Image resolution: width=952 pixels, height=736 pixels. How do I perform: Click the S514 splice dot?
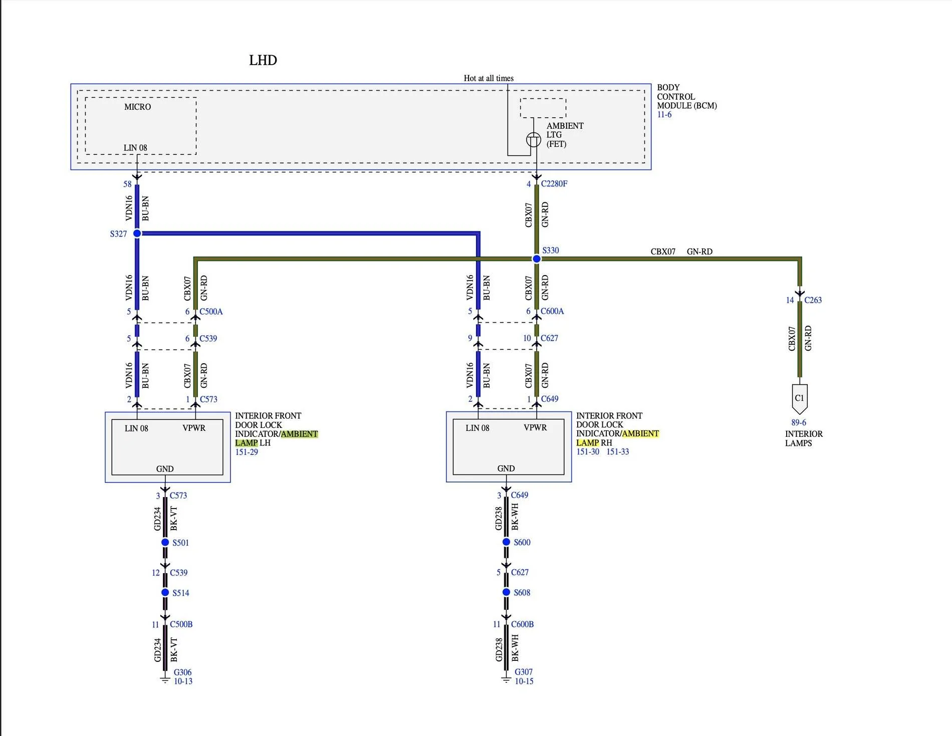[165, 593]
